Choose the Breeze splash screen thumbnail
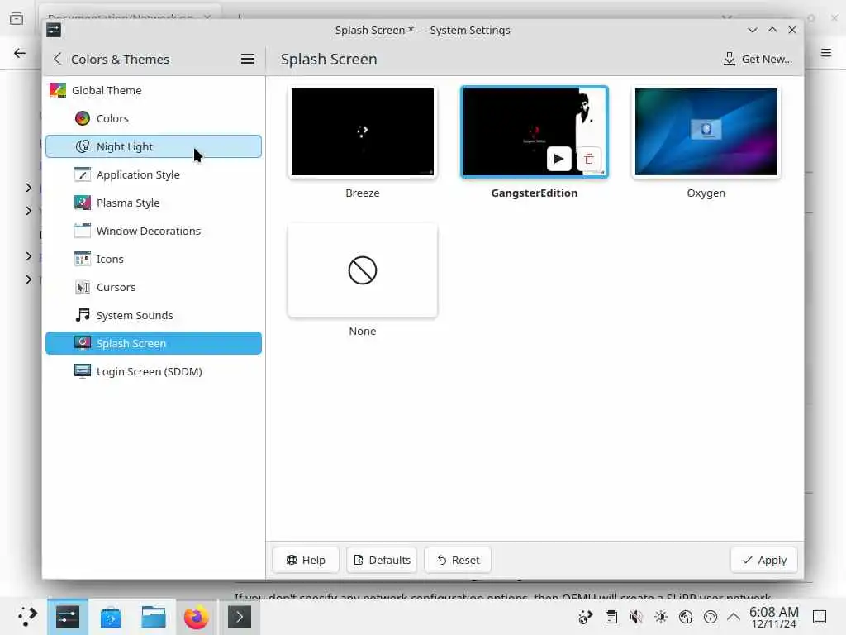This screenshot has height=635, width=846. (x=363, y=131)
